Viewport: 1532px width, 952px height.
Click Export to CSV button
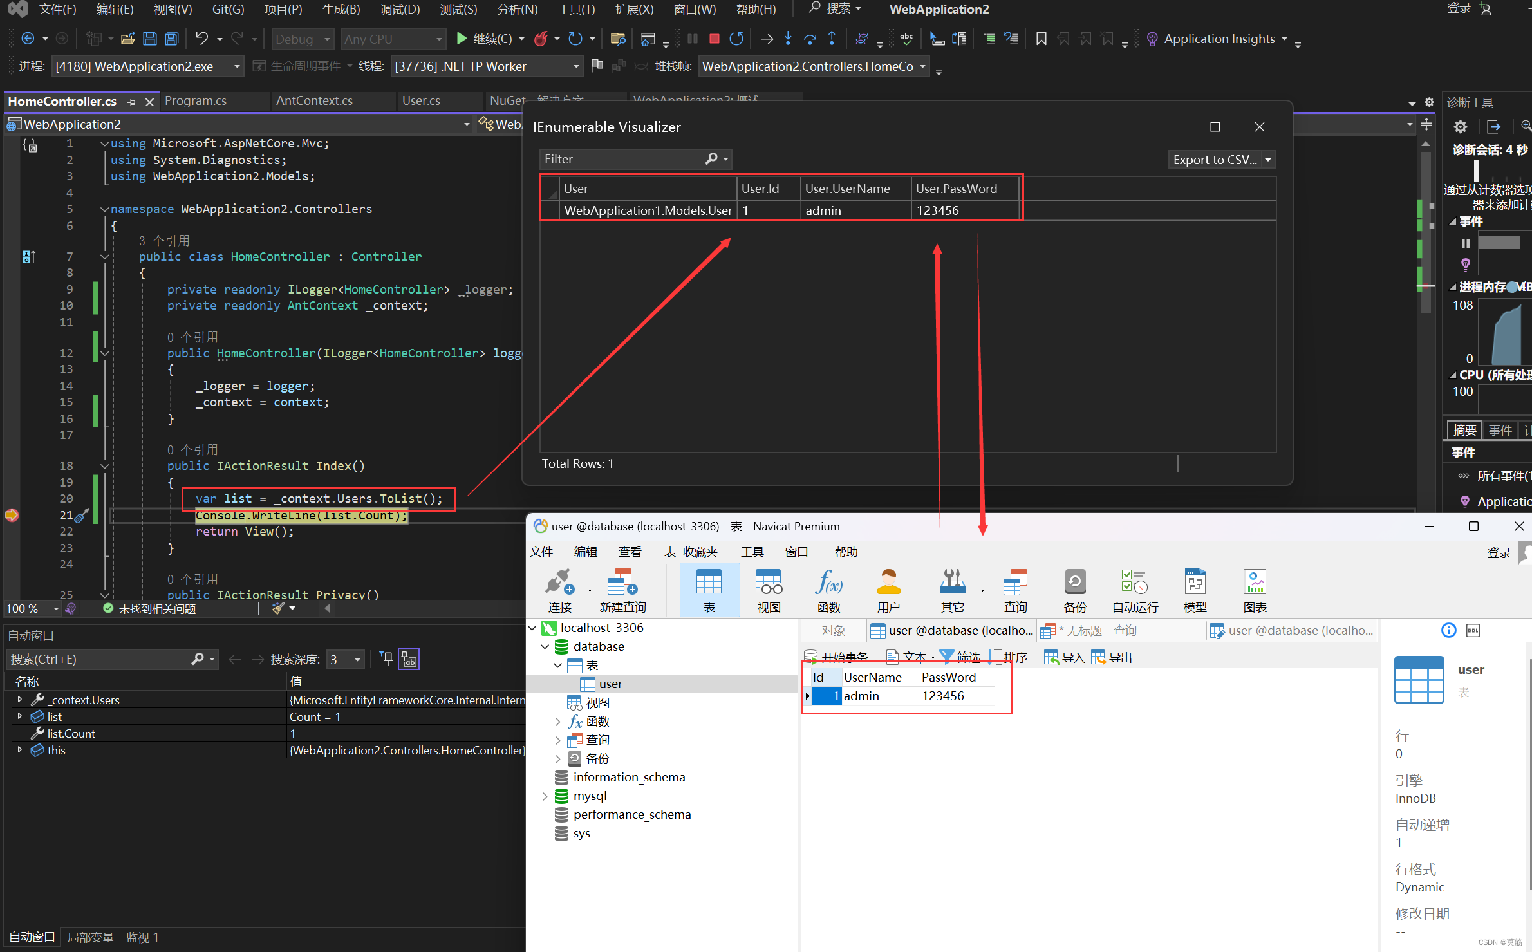[x=1214, y=160]
